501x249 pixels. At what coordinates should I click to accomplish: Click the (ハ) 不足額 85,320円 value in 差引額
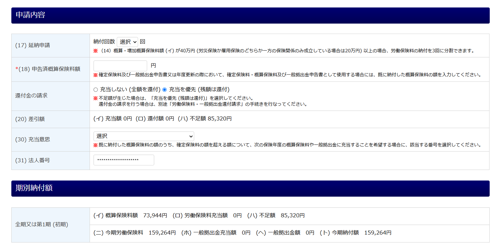pyautogui.click(x=205, y=119)
